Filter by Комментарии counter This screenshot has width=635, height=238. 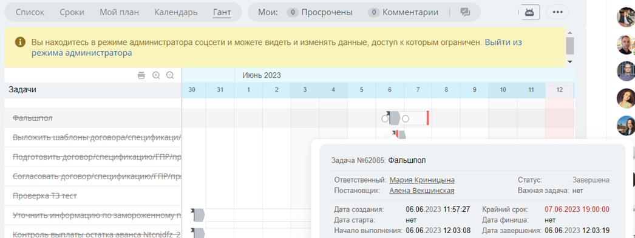tap(403, 12)
